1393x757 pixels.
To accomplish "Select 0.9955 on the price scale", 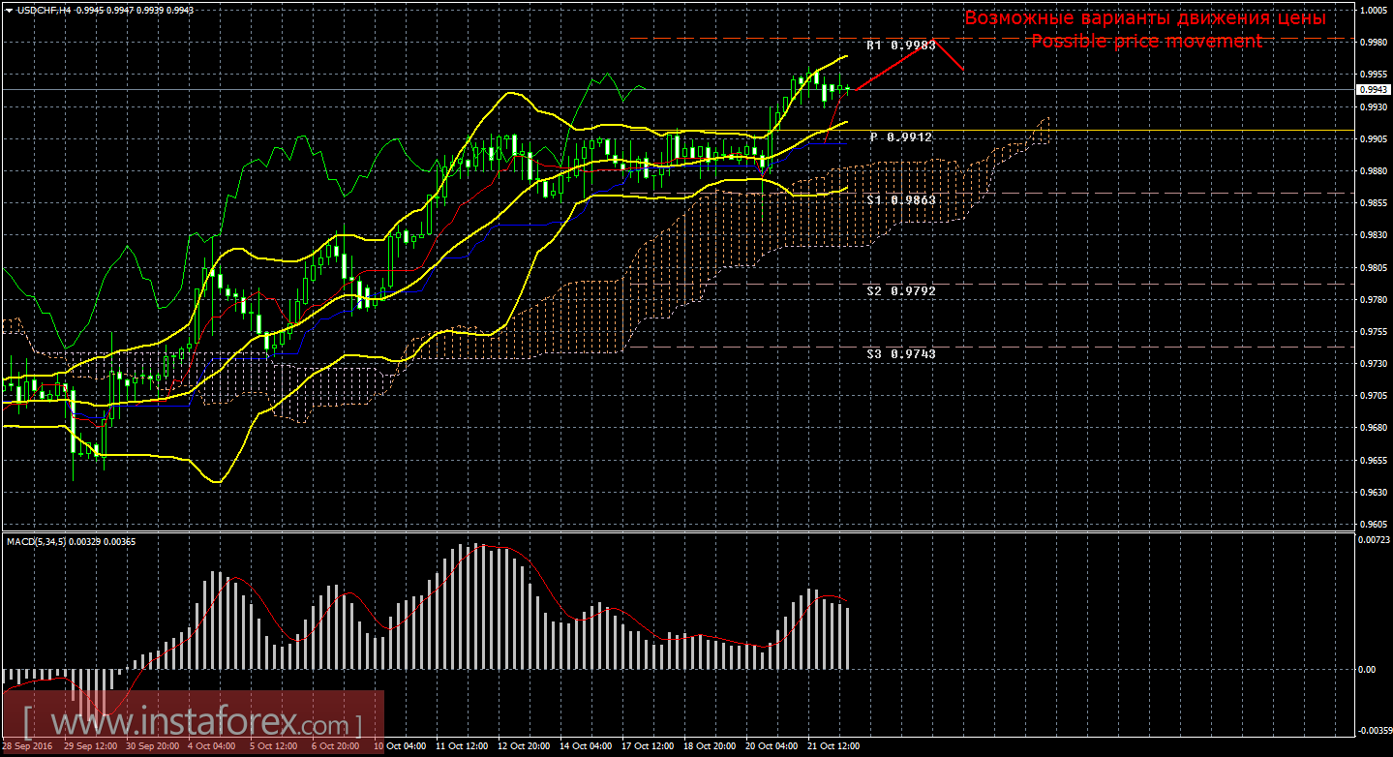I will [1375, 75].
